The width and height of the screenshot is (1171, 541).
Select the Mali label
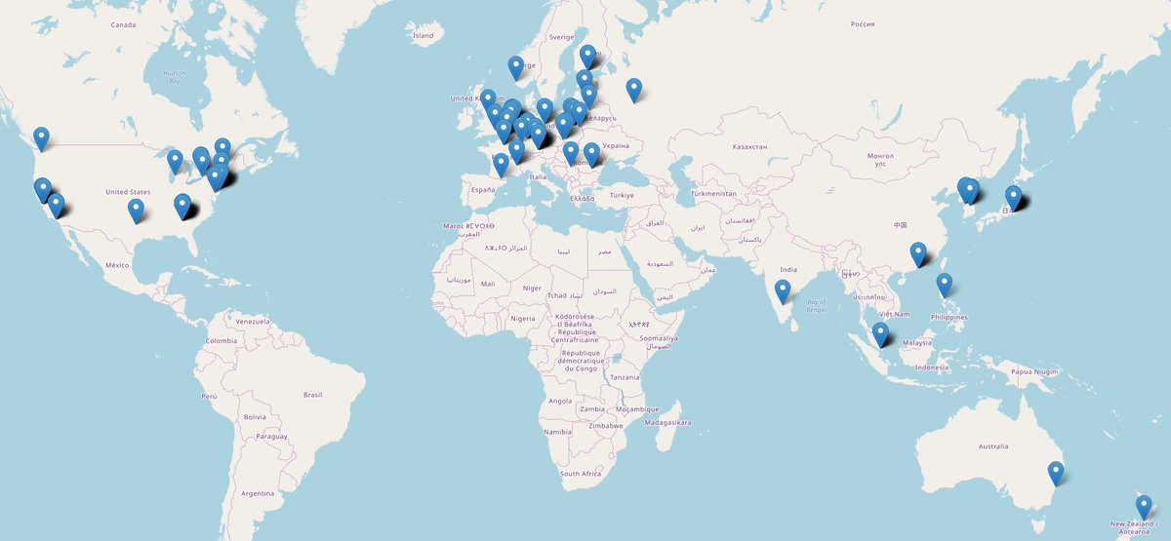tap(488, 284)
